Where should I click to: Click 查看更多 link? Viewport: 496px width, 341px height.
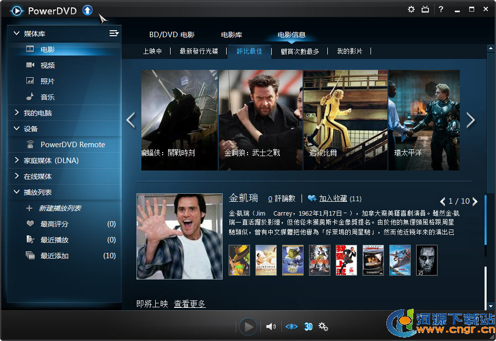(190, 304)
